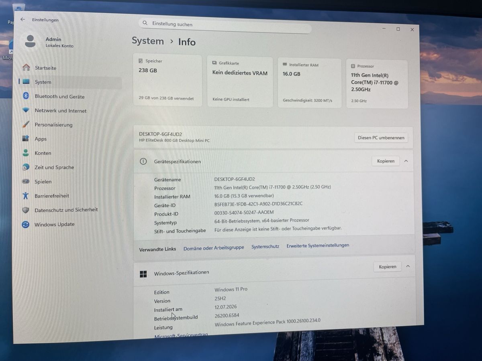This screenshot has width=482, height=361.
Task: Select Bluetooth und Geräte in sidebar
Action: tap(59, 96)
